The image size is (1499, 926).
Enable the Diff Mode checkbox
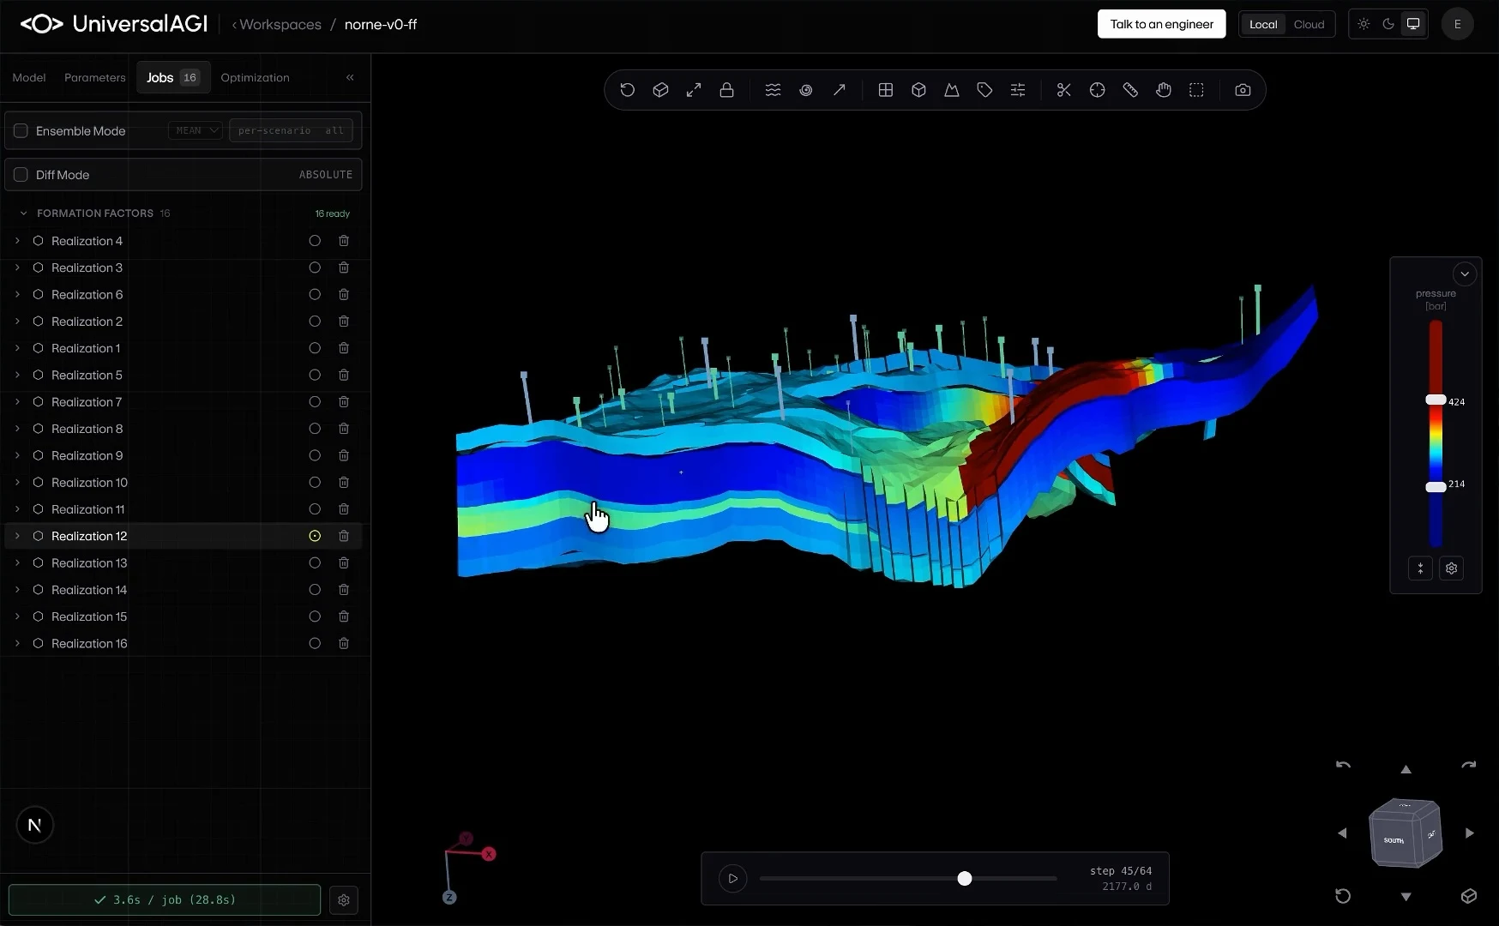coord(21,175)
